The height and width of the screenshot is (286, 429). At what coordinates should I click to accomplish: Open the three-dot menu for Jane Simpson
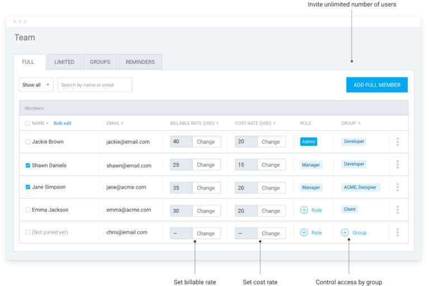(x=397, y=187)
